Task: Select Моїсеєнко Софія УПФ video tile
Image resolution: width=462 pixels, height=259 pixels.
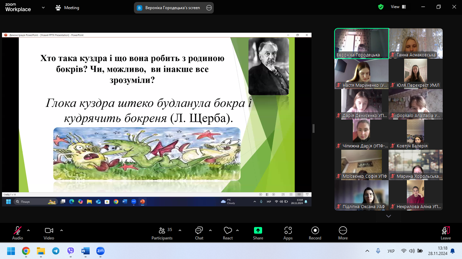Action: (362, 165)
